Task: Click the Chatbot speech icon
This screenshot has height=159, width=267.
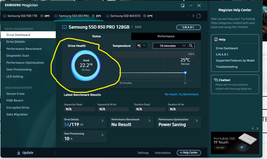Action: [216, 80]
